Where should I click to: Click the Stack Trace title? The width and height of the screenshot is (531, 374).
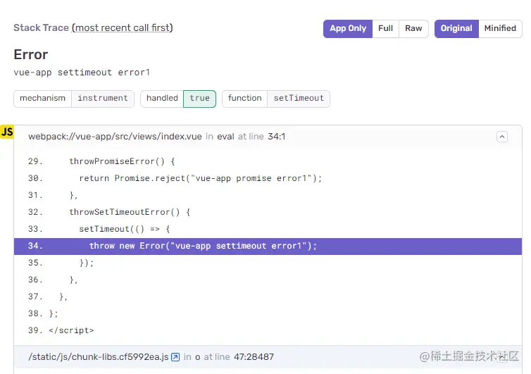(41, 27)
